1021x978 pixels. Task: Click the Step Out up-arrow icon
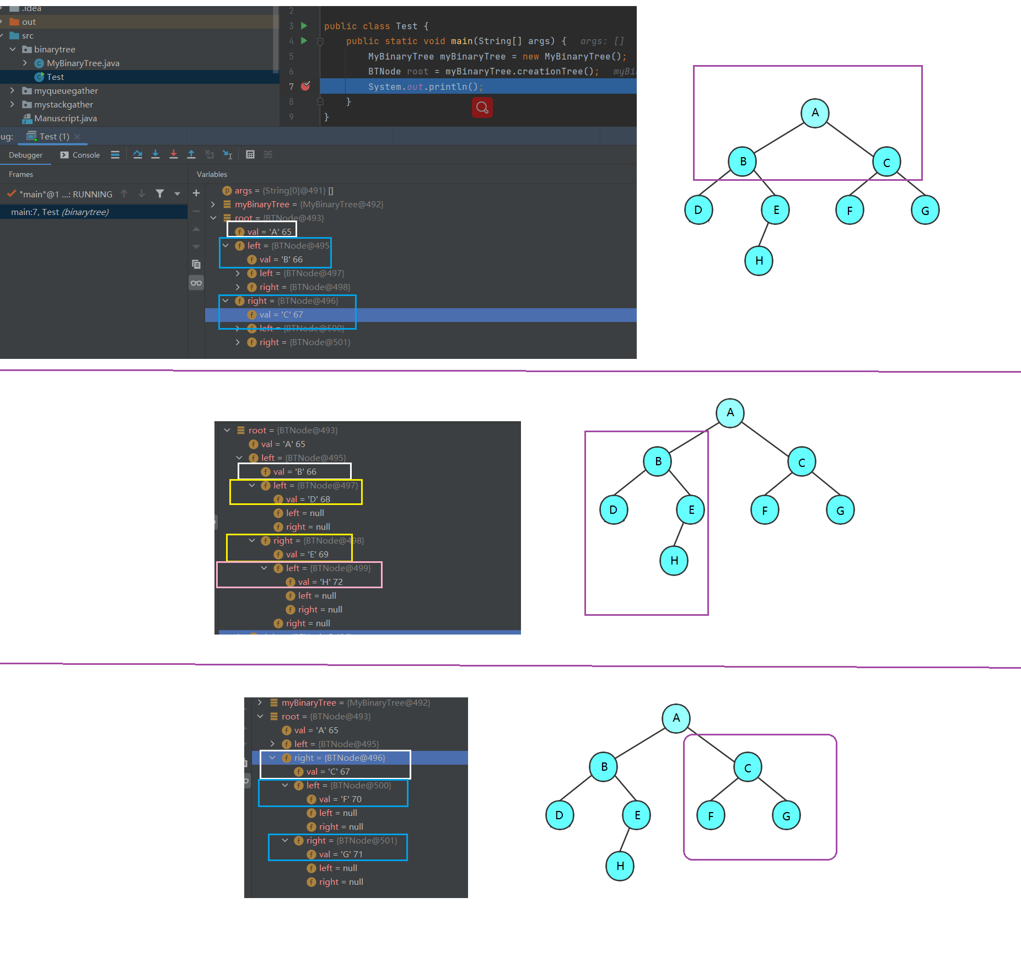[x=191, y=155]
